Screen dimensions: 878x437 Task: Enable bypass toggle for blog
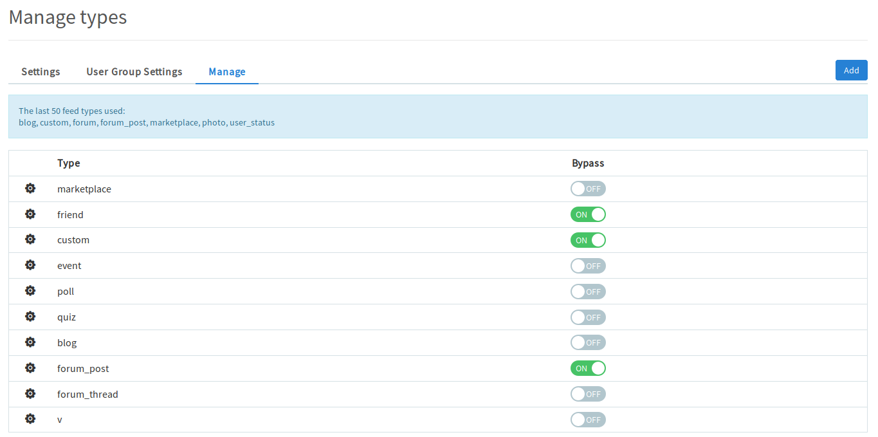pyautogui.click(x=588, y=342)
